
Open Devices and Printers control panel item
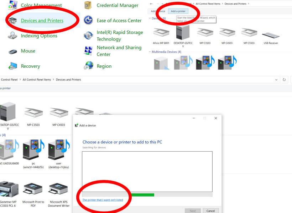[42, 21]
